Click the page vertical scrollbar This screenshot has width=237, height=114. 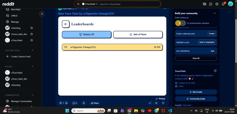[x=236, y=41]
